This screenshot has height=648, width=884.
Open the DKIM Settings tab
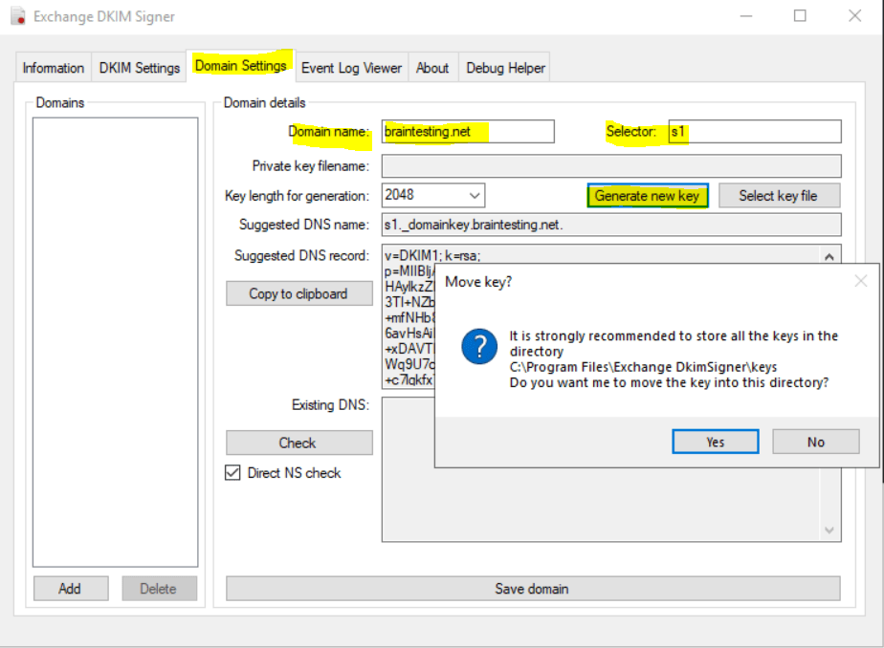pos(140,68)
